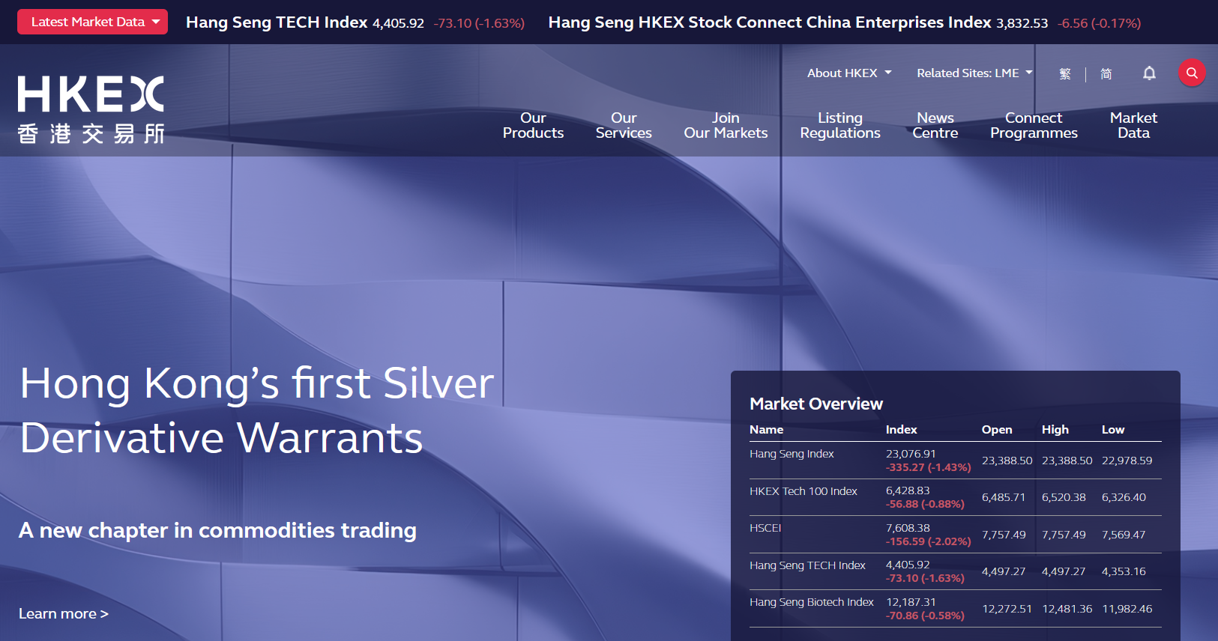Click change value -56.88 (-0.88%)
Image resolution: width=1218 pixels, height=641 pixels.
[925, 504]
